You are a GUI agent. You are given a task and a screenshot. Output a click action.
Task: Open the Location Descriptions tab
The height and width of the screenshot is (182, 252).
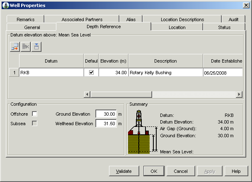tap(182, 19)
